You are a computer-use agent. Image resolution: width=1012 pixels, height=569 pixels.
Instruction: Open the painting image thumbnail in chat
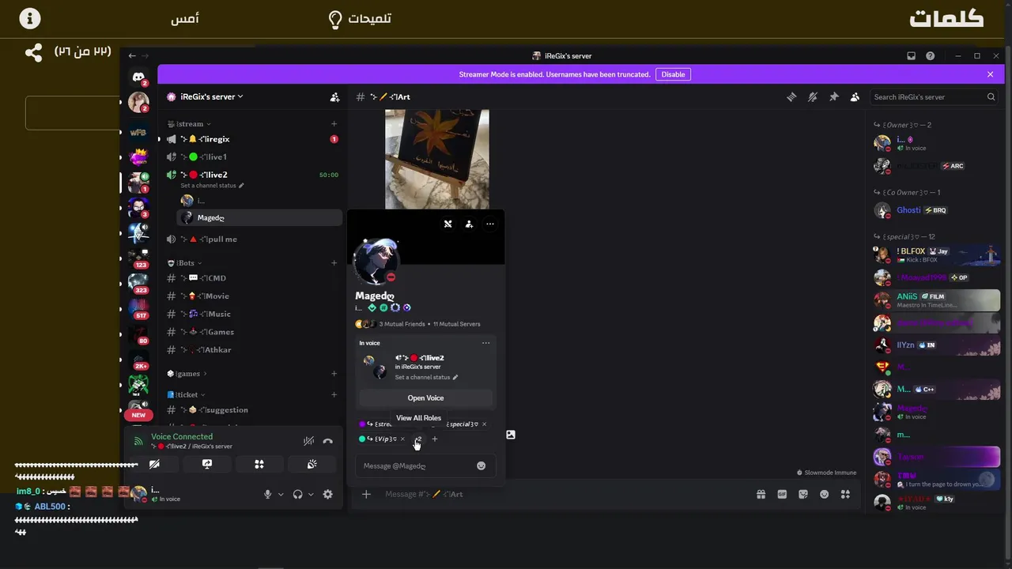(x=437, y=159)
